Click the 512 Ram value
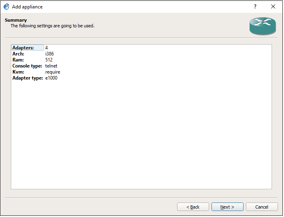 tap(49, 60)
